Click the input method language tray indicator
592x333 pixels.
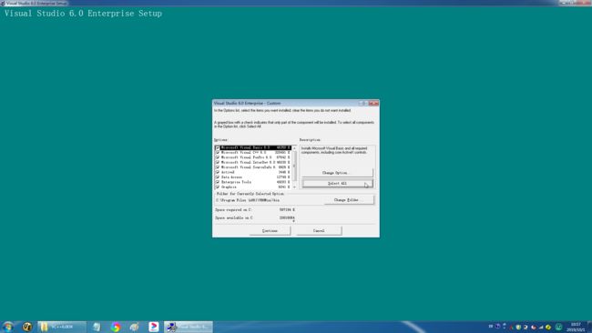tap(491, 327)
